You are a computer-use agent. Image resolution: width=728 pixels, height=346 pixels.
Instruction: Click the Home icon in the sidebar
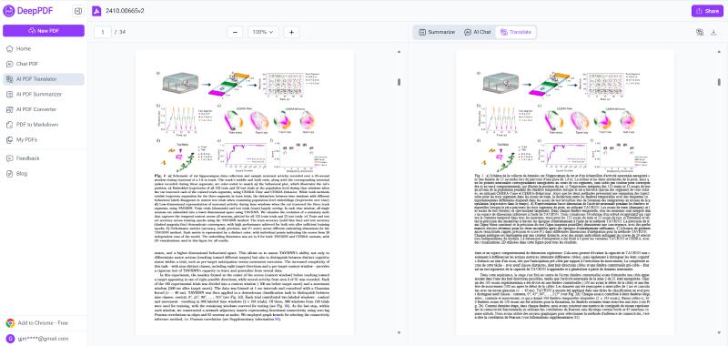click(x=10, y=49)
